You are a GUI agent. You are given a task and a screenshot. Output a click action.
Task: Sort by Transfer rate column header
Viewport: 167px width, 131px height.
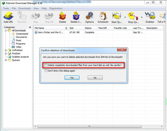pyautogui.click(x=122, y=28)
